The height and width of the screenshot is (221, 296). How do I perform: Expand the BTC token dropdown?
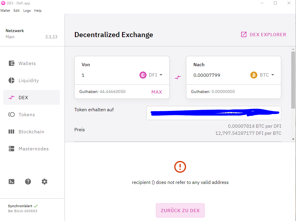pyautogui.click(x=262, y=75)
